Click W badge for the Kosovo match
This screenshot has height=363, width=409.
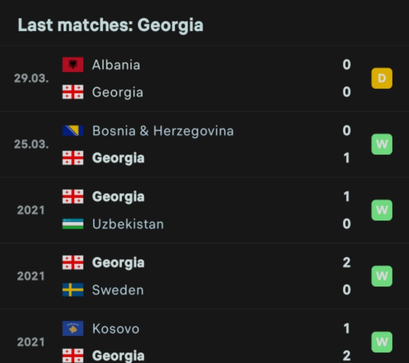pos(381,342)
